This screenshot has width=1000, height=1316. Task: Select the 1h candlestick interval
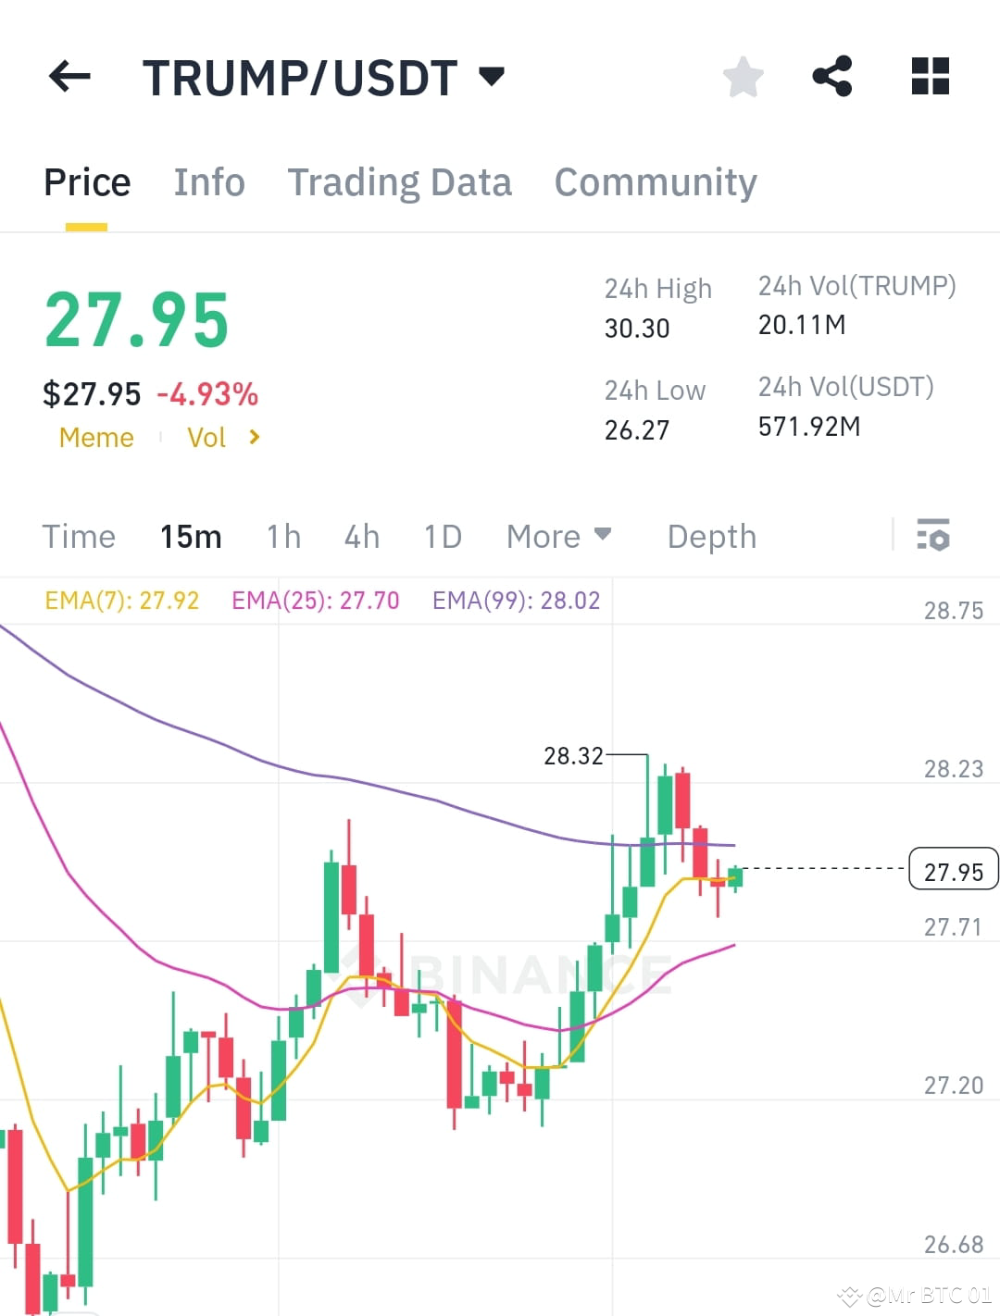[283, 537]
